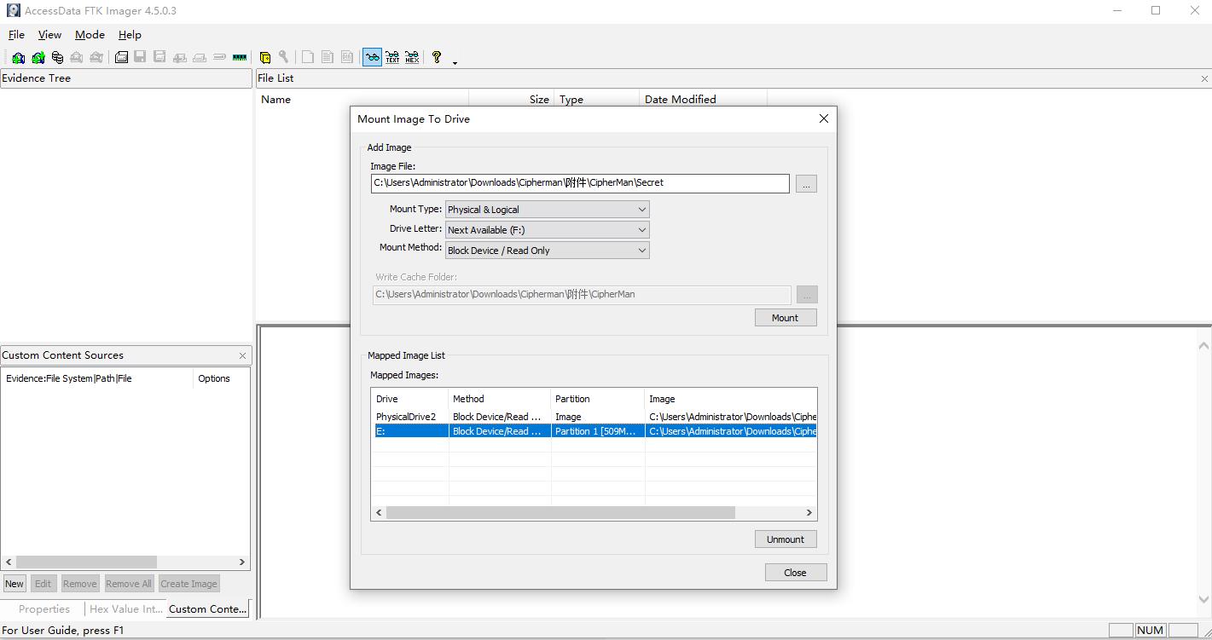Viewport: 1212px width, 640px height.
Task: Click the Method column header in mapped list
Action: pos(500,399)
